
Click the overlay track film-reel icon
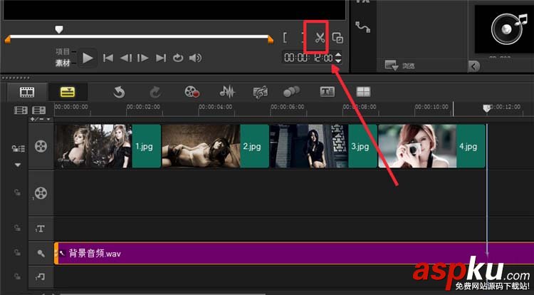41,193
